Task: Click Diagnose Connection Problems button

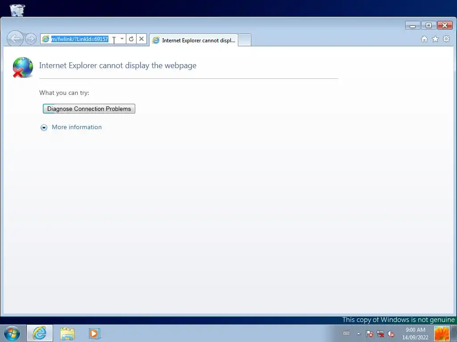Action: 89,109
